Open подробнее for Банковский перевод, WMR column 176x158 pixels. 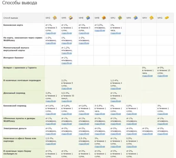coord(66,114)
